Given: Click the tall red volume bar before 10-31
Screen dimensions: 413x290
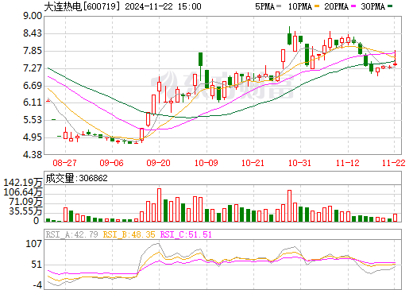Looking at the screenshot, I should (x=289, y=206).
